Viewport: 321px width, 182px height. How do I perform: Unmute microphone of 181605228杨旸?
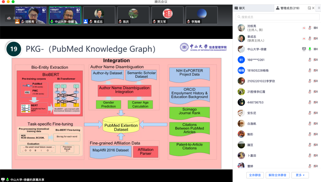click(310, 70)
